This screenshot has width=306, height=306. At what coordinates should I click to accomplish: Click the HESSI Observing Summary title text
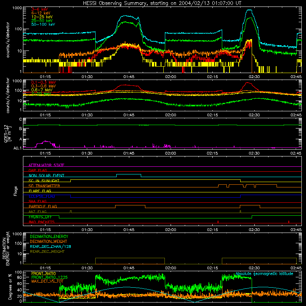pos(162,3)
